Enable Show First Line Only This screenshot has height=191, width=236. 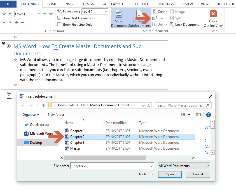point(60,24)
